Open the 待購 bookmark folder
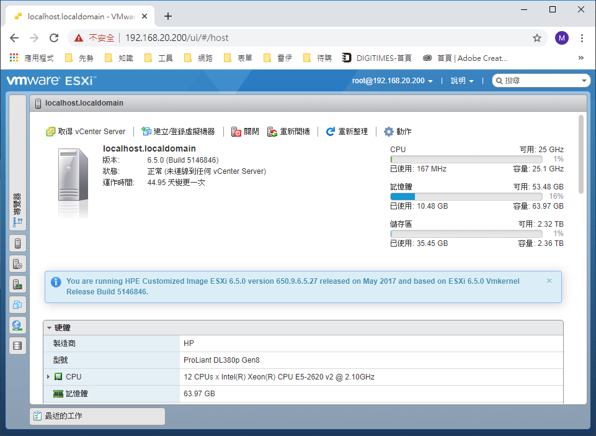596x436 pixels. coord(318,58)
